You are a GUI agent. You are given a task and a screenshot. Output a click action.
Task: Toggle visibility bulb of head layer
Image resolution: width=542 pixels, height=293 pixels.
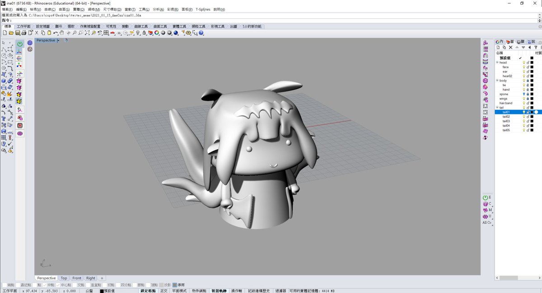524,63
